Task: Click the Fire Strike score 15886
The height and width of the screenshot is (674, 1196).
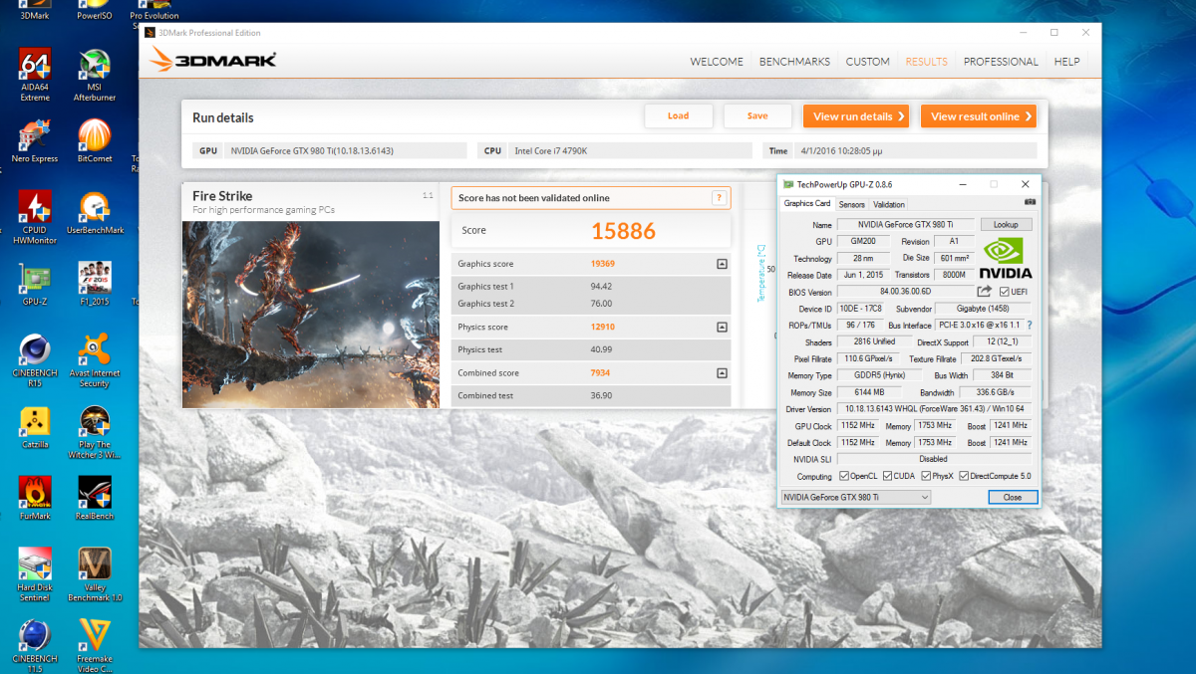Action: tap(624, 231)
